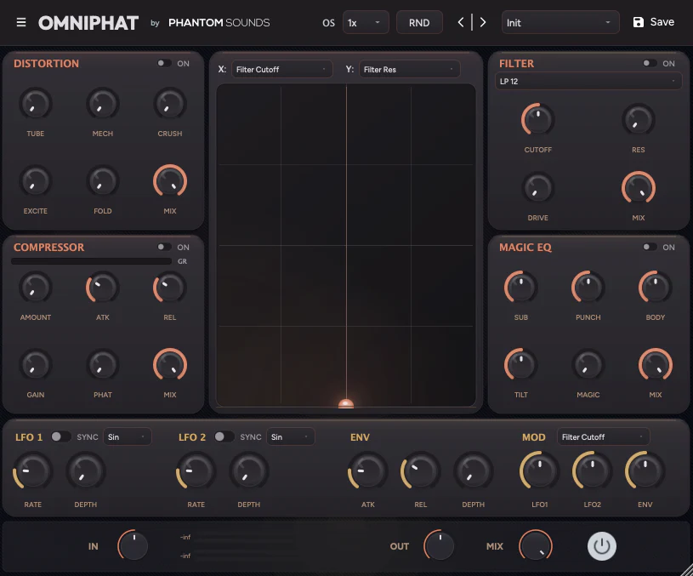Viewport: 693px width, 576px height.
Task: Expand the LP 12 filter type dropdown
Action: [588, 82]
